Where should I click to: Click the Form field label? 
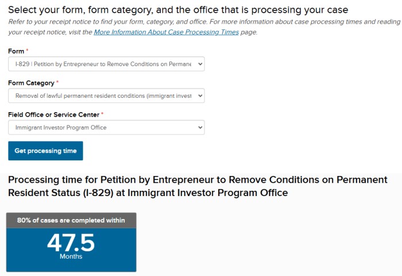[x=16, y=51]
